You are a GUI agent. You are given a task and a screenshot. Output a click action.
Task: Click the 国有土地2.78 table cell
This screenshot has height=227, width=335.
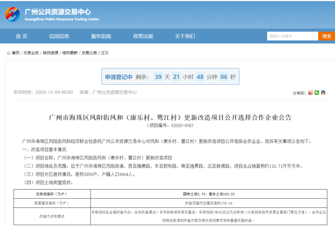pyautogui.click(x=209, y=194)
